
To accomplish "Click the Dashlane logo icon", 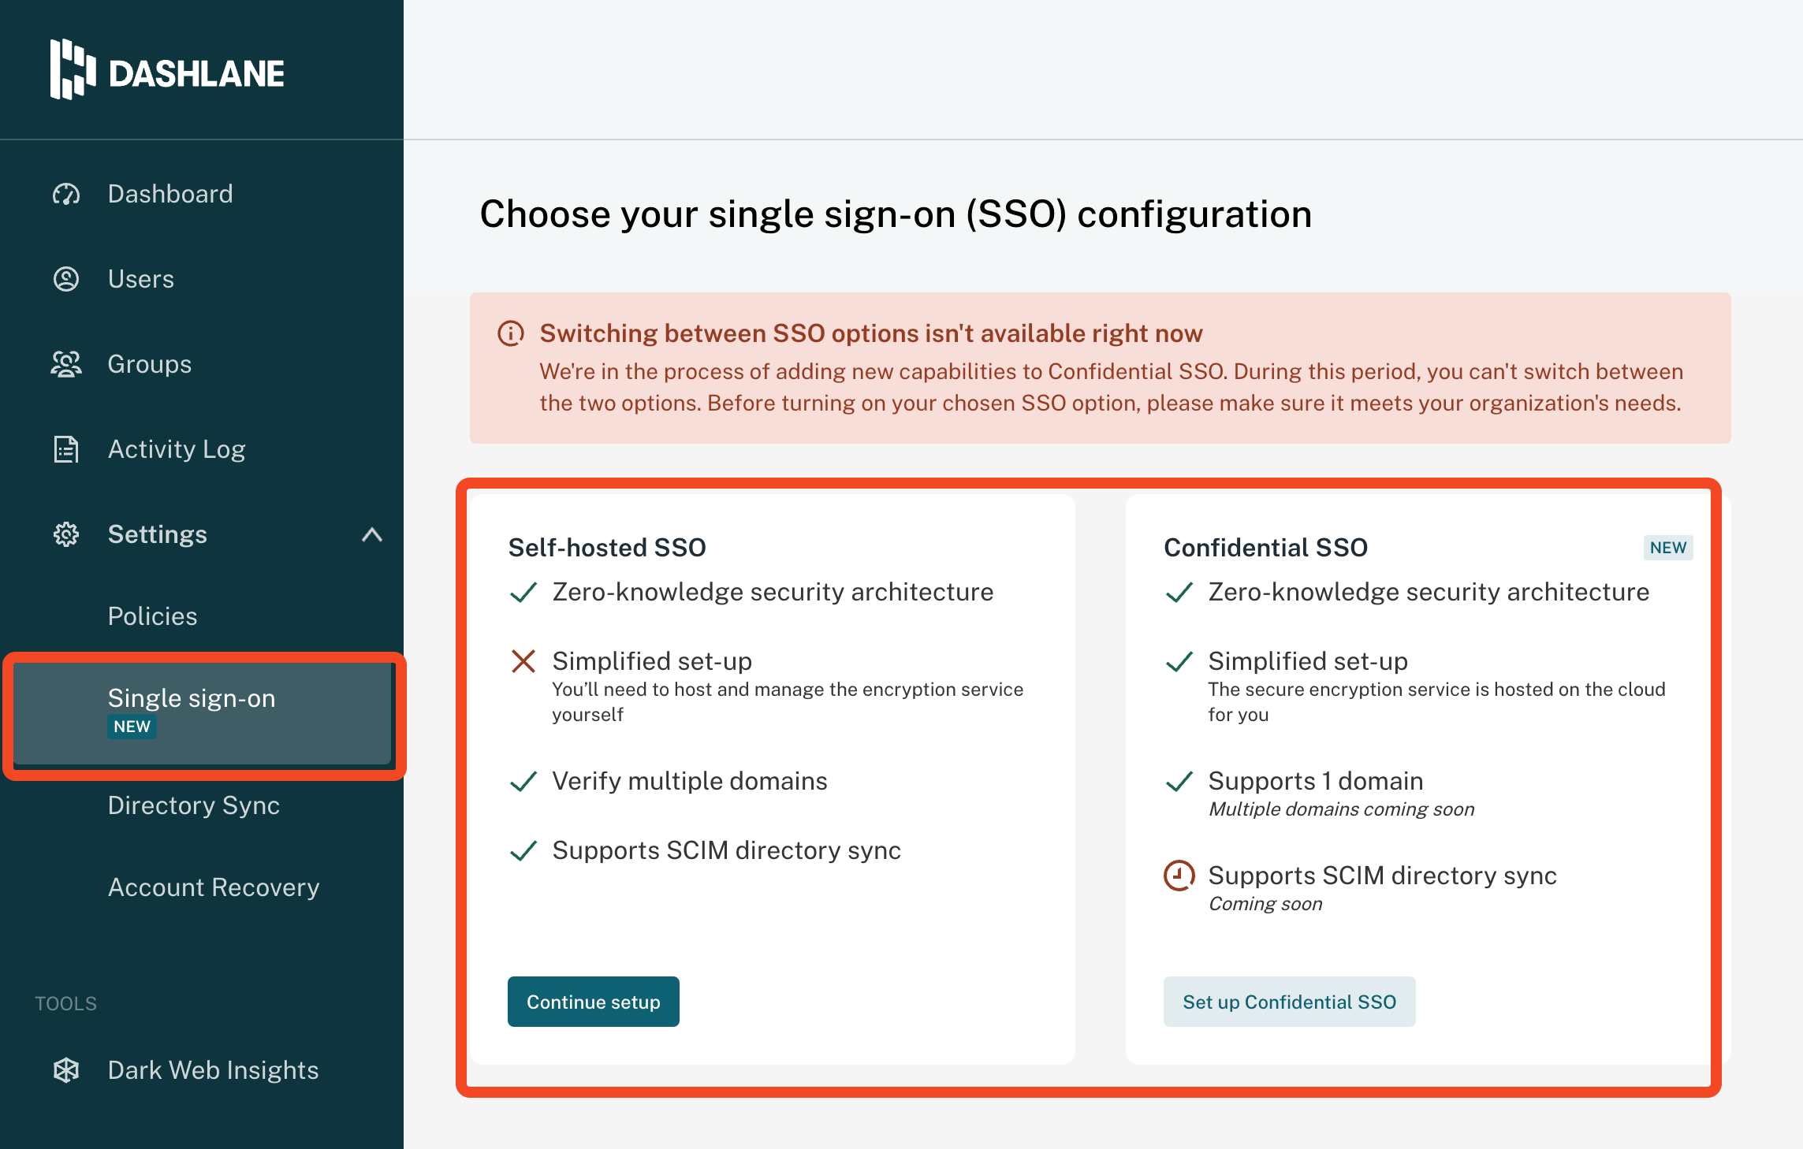I will tap(73, 70).
